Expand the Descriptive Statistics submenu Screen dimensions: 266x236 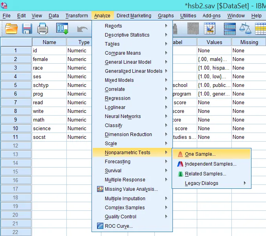(132, 35)
